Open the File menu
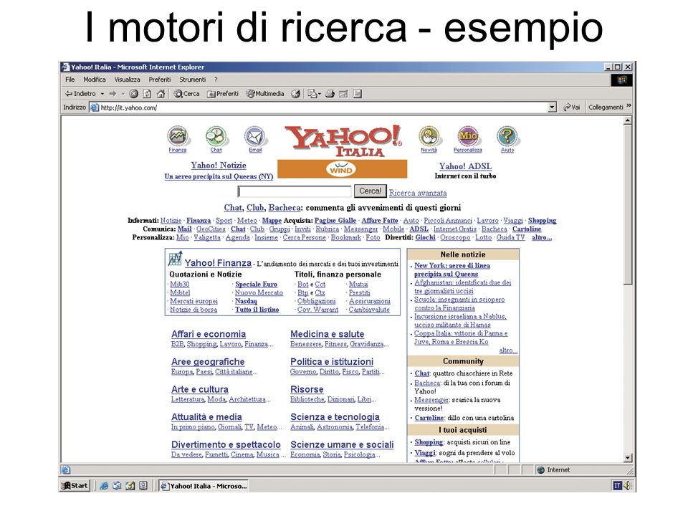Screen dimensions: 688x516 point(70,80)
